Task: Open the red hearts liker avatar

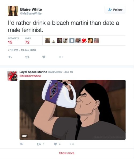Action: 84,41
